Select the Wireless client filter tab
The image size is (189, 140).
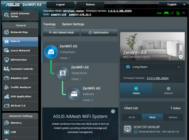click(x=173, y=117)
